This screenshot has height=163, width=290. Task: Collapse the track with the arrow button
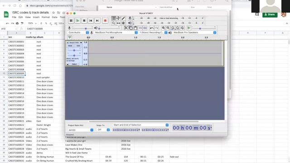68,64
